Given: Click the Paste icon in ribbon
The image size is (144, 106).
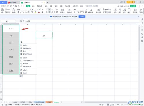Looking at the screenshot, I should [2, 10].
